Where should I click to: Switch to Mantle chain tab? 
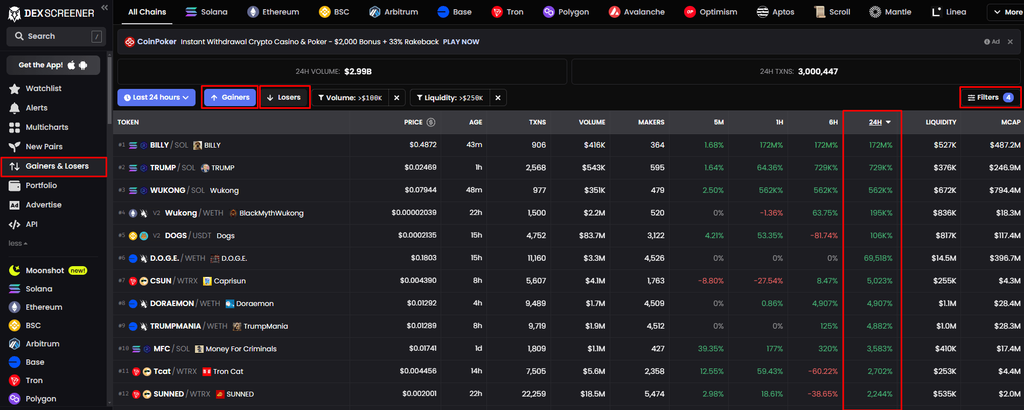[x=890, y=12]
